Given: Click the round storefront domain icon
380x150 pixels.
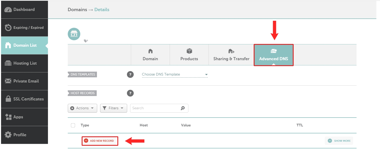Looking at the screenshot, I should (74, 34).
